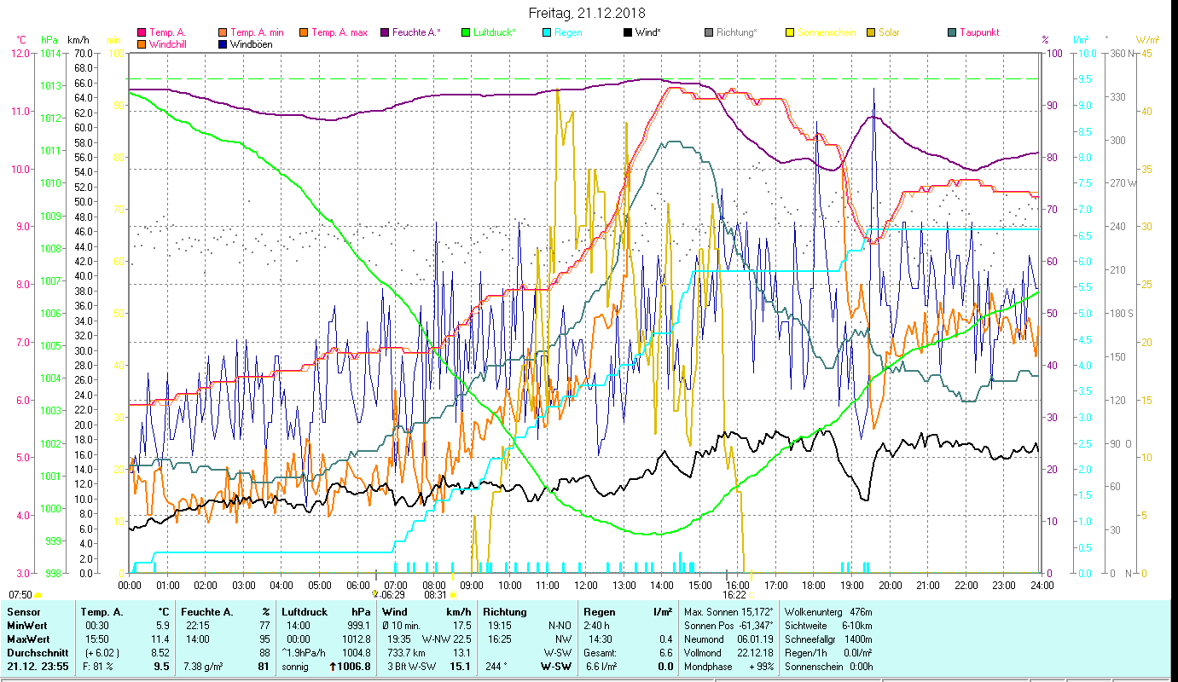Click the current pressure value '1006.8'
The height and width of the screenshot is (682, 1178).
point(355,667)
